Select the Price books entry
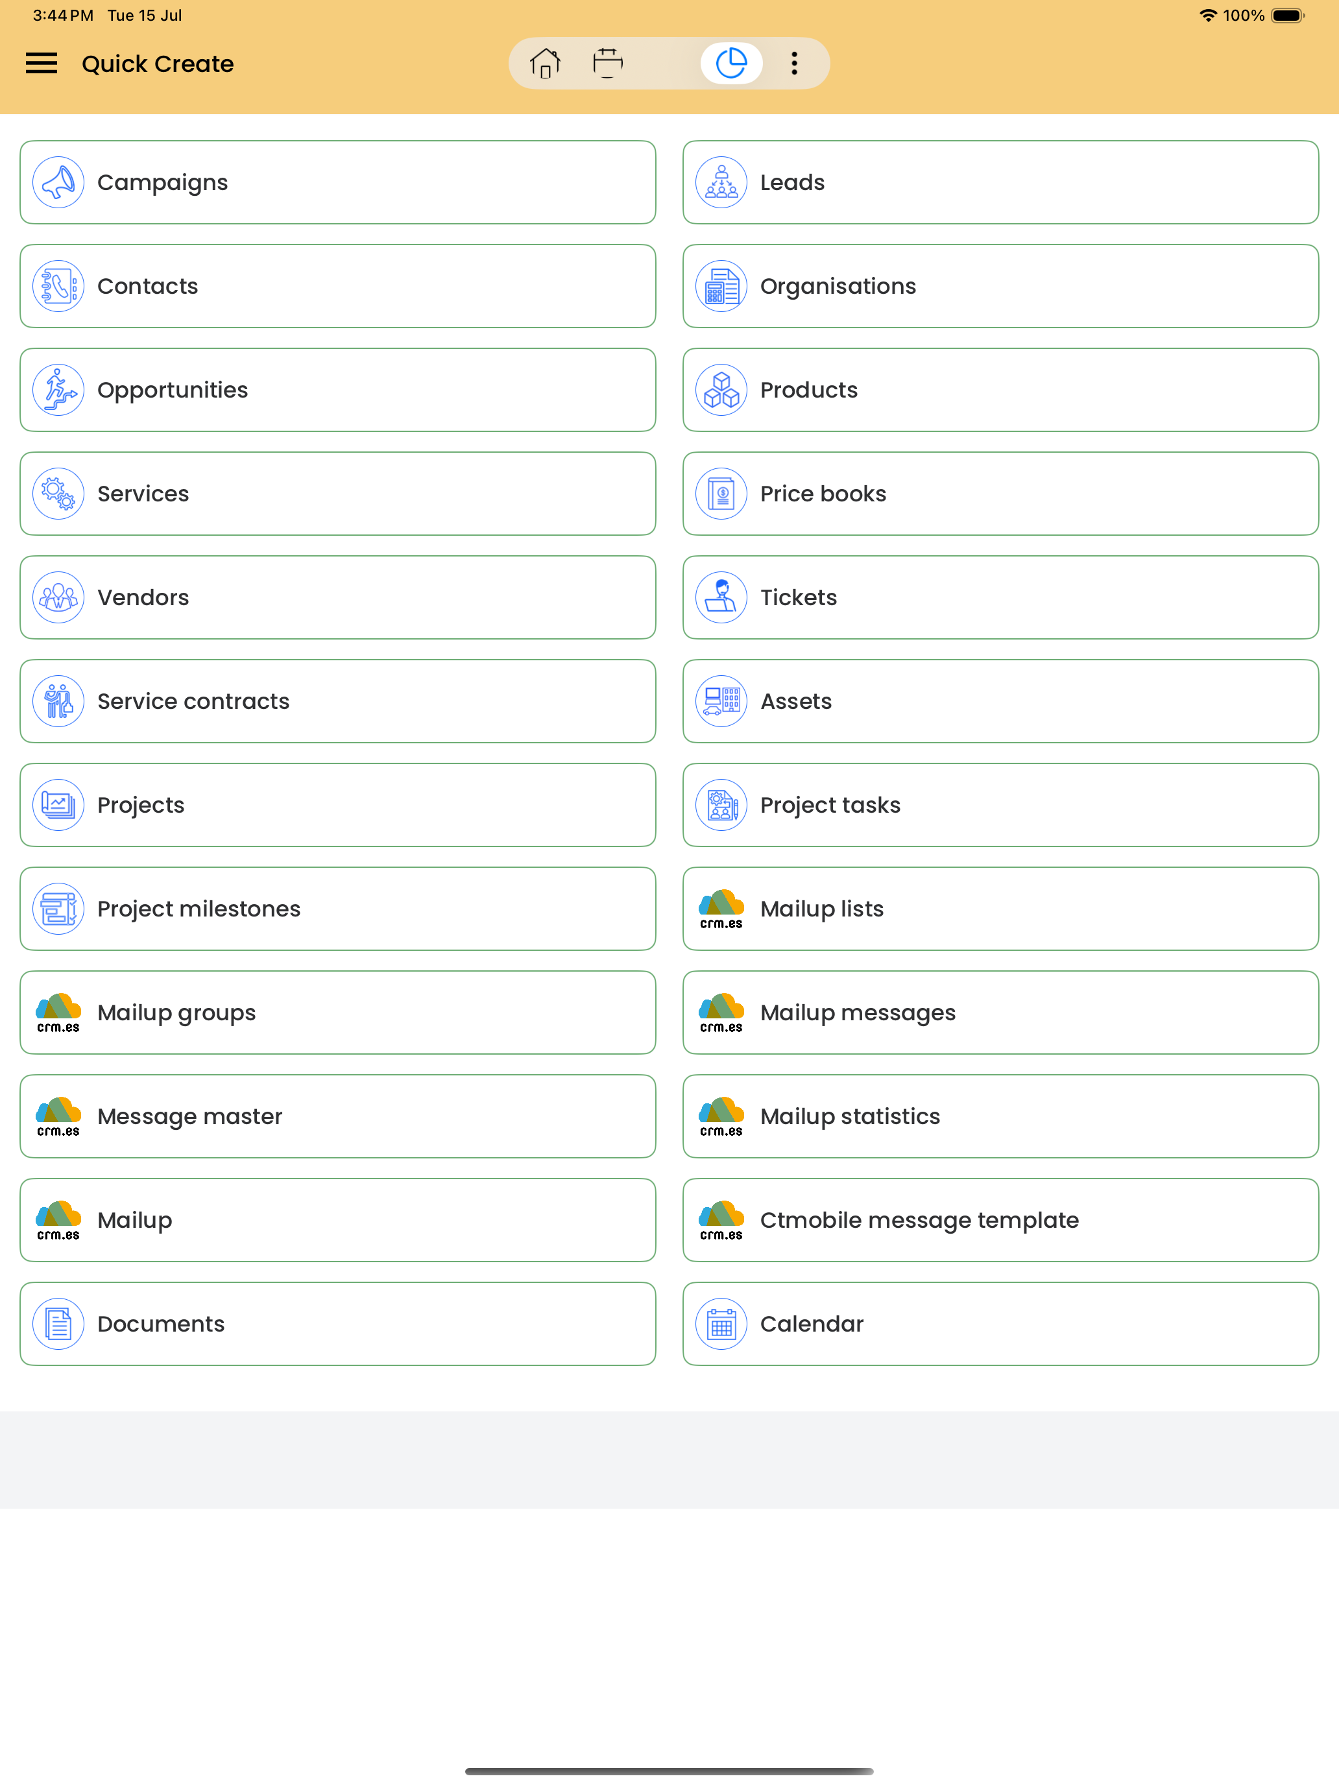 point(1000,494)
